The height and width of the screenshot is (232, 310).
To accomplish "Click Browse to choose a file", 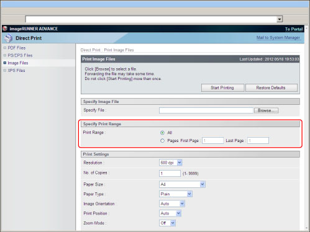I will pyautogui.click(x=267, y=110).
